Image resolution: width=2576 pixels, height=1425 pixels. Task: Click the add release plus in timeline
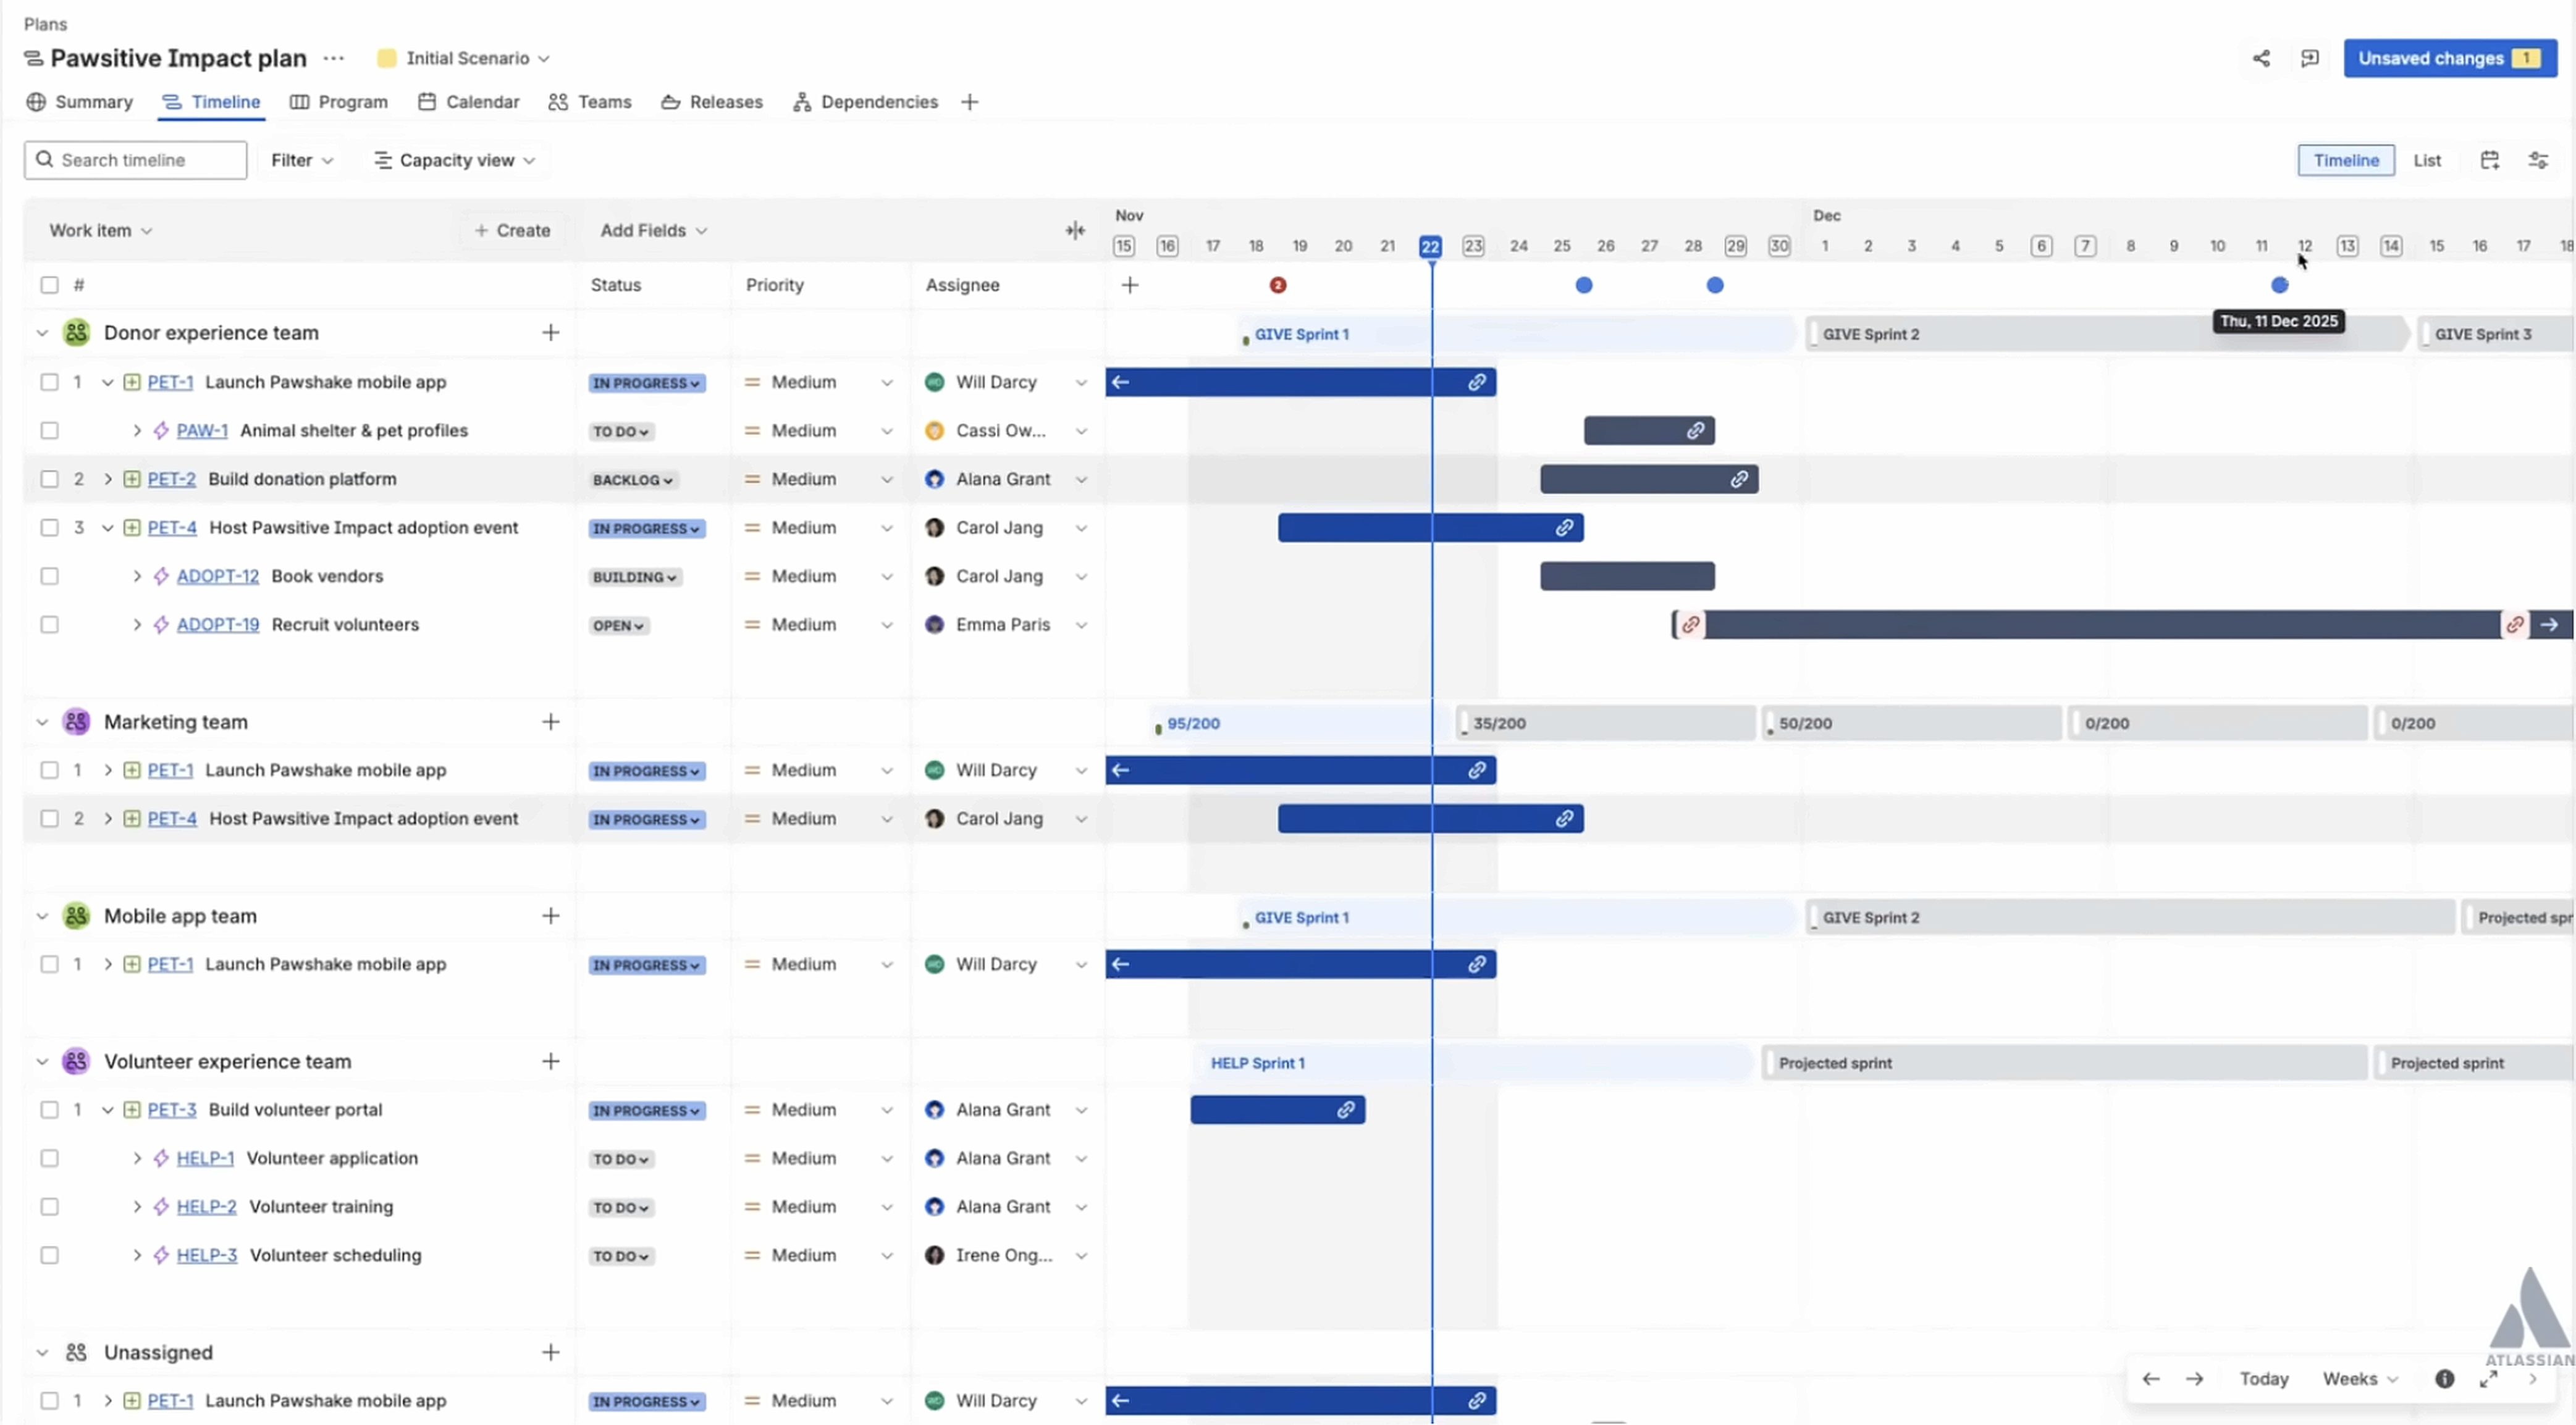click(x=1130, y=285)
